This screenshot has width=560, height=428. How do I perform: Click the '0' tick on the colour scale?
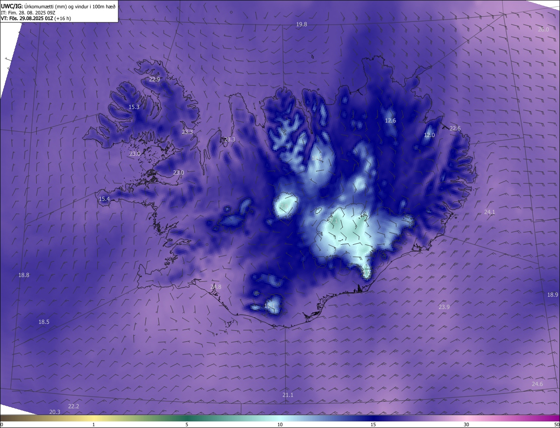tap(2, 424)
